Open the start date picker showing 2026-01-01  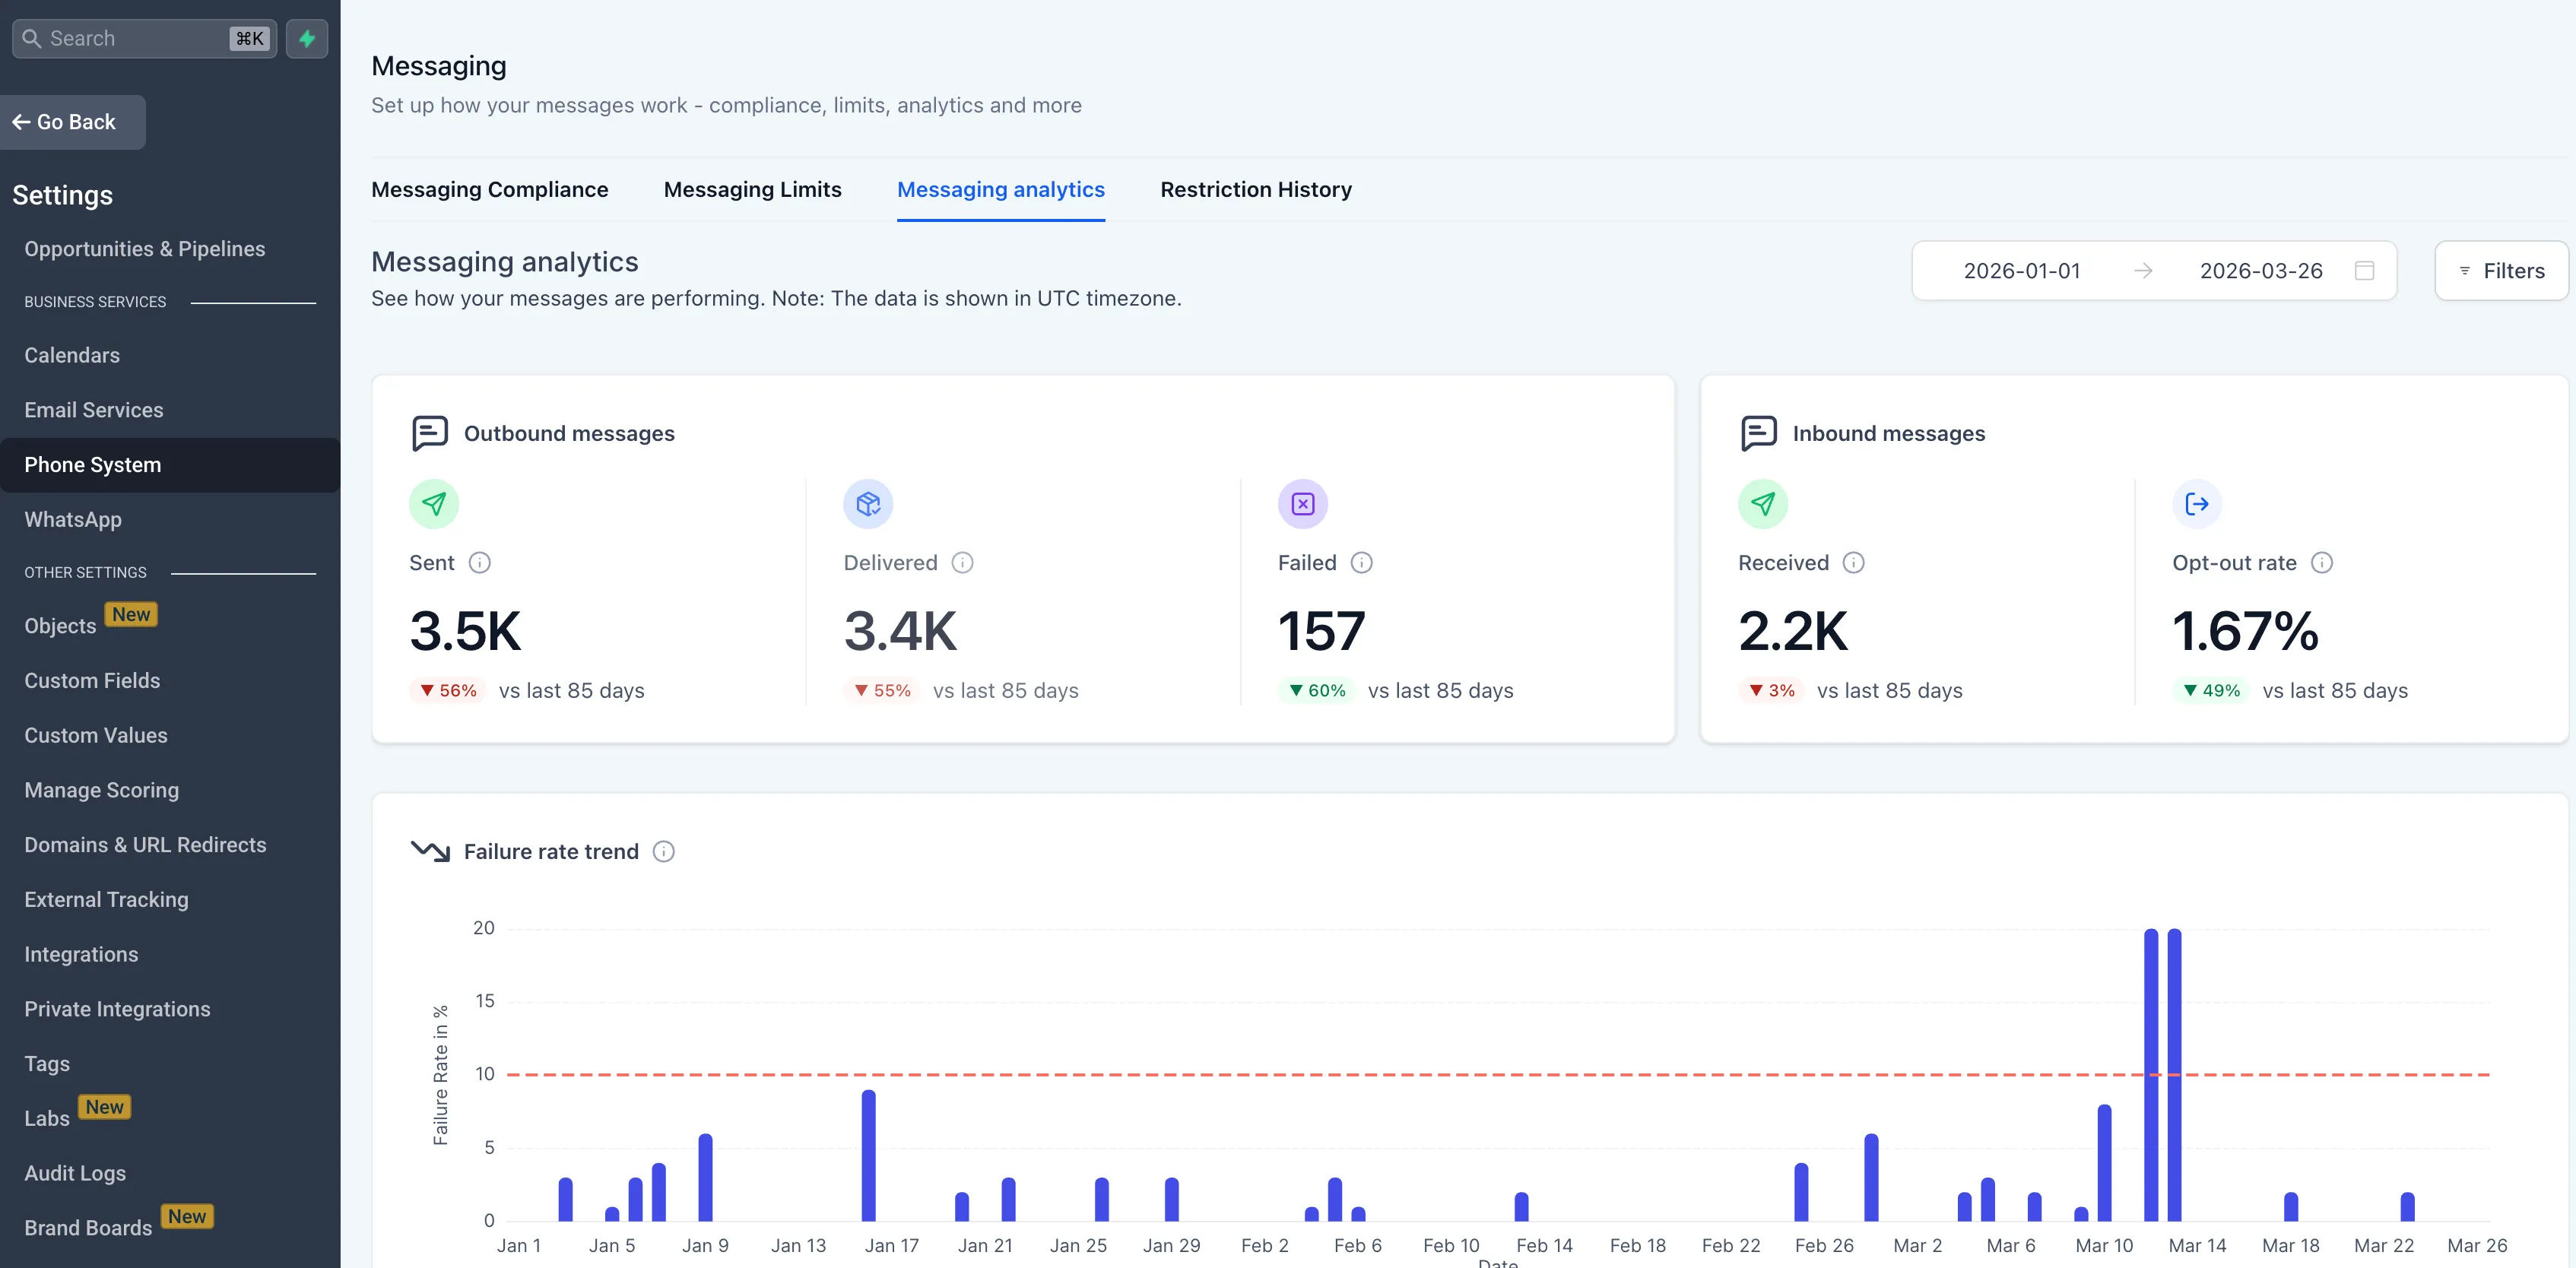pos(2021,270)
